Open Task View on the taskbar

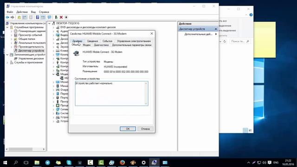pyautogui.click(x=26, y=162)
